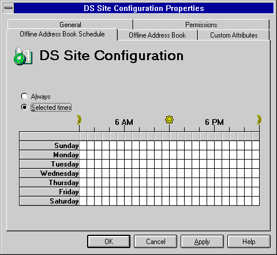Select the Selected times radio button
The width and height of the screenshot is (277, 255).
(x=24, y=107)
